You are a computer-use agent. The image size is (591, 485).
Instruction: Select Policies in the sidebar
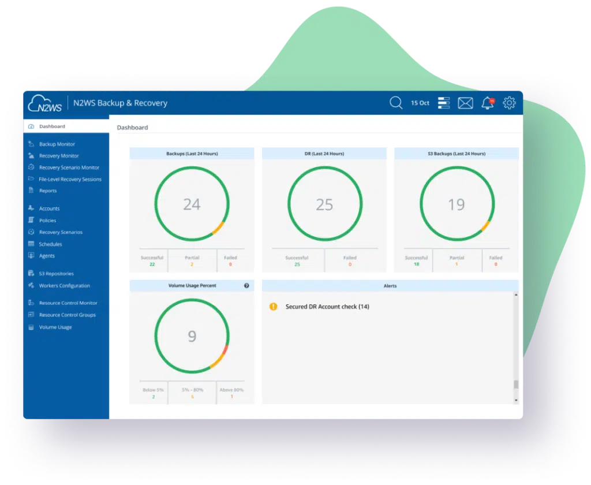click(47, 220)
